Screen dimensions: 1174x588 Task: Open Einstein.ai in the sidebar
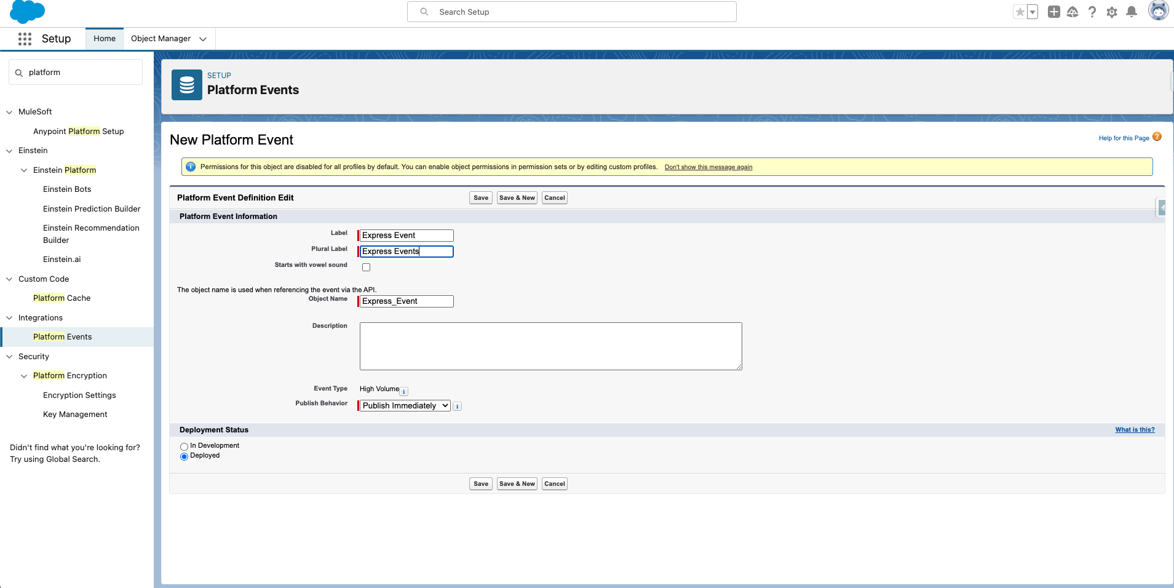pyautogui.click(x=62, y=260)
